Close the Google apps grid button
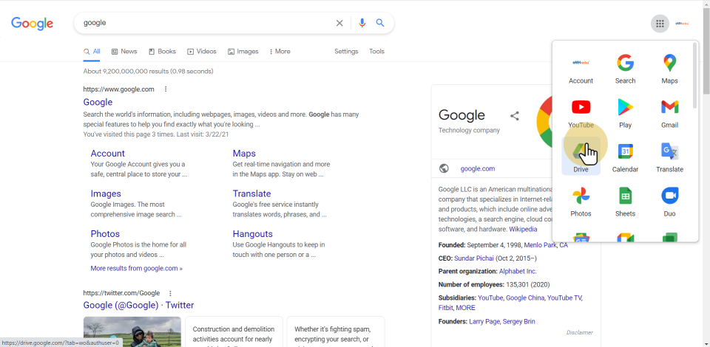The image size is (710, 347). pyautogui.click(x=660, y=24)
